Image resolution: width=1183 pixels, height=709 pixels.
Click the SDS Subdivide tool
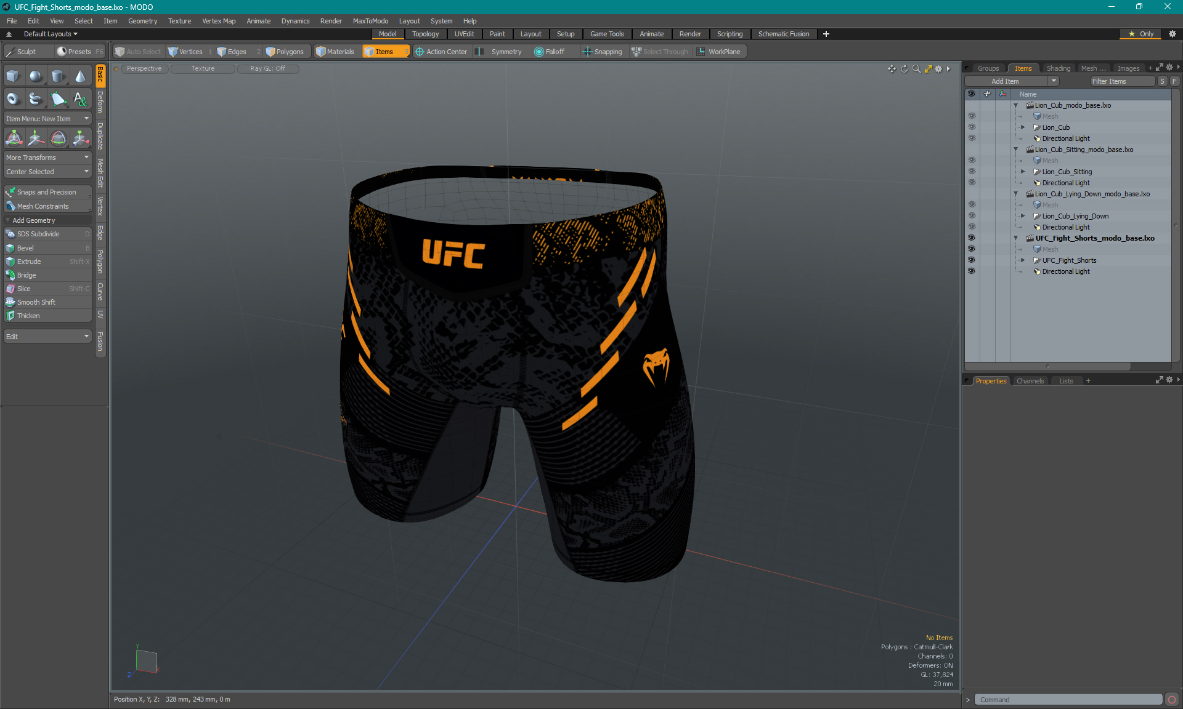(47, 234)
